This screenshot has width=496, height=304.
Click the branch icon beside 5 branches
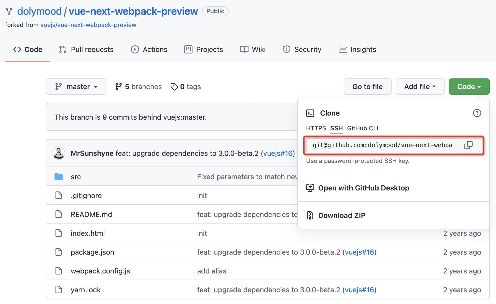(118, 87)
